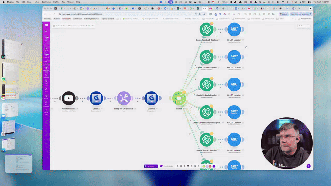Screen dimensions: 331x186
Task: Open the Create Facebook Caption OpenAI module
Action: [207, 30]
